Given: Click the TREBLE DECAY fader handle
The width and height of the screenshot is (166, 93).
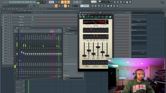Looking at the screenshot, I should (98, 47).
